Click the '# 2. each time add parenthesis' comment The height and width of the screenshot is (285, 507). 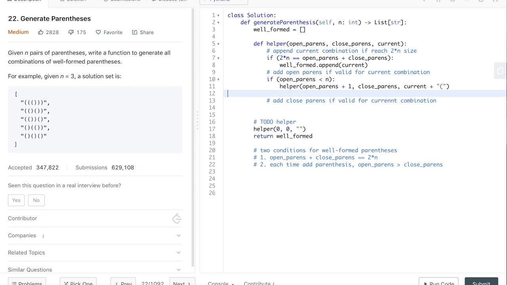[x=348, y=165]
